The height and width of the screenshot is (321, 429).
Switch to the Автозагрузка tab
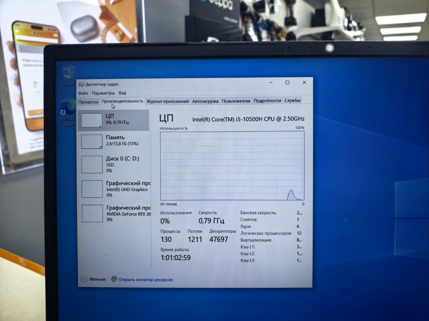205,101
